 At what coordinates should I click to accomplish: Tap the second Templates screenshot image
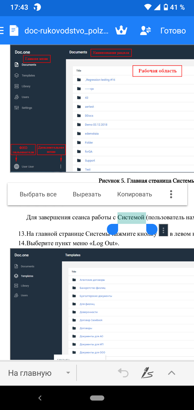(102, 304)
